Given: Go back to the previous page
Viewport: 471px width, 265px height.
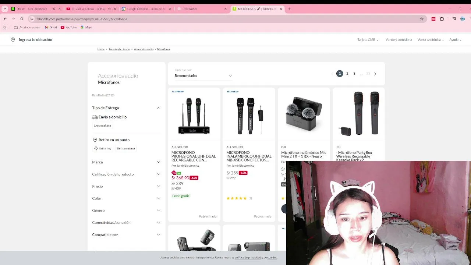Looking at the screenshot, I should [5, 19].
